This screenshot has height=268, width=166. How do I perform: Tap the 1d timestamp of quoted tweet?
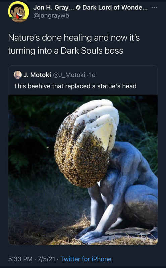[x=92, y=75]
